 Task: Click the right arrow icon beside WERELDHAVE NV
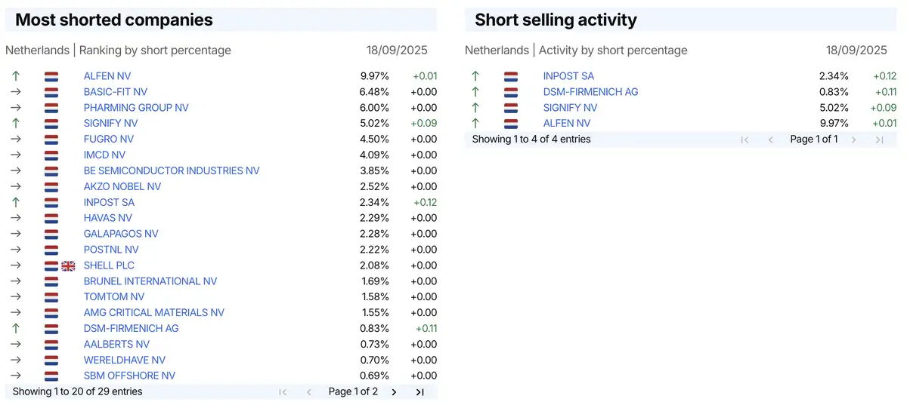click(x=16, y=361)
